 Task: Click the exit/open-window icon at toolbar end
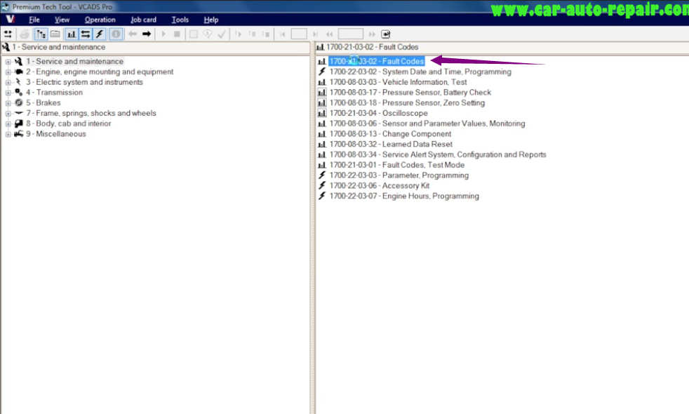pos(385,34)
